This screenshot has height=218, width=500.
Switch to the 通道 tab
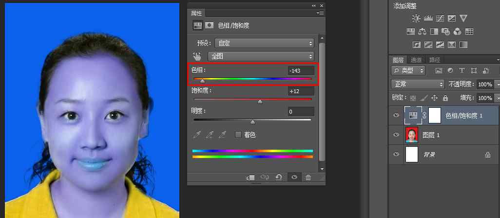click(x=416, y=59)
